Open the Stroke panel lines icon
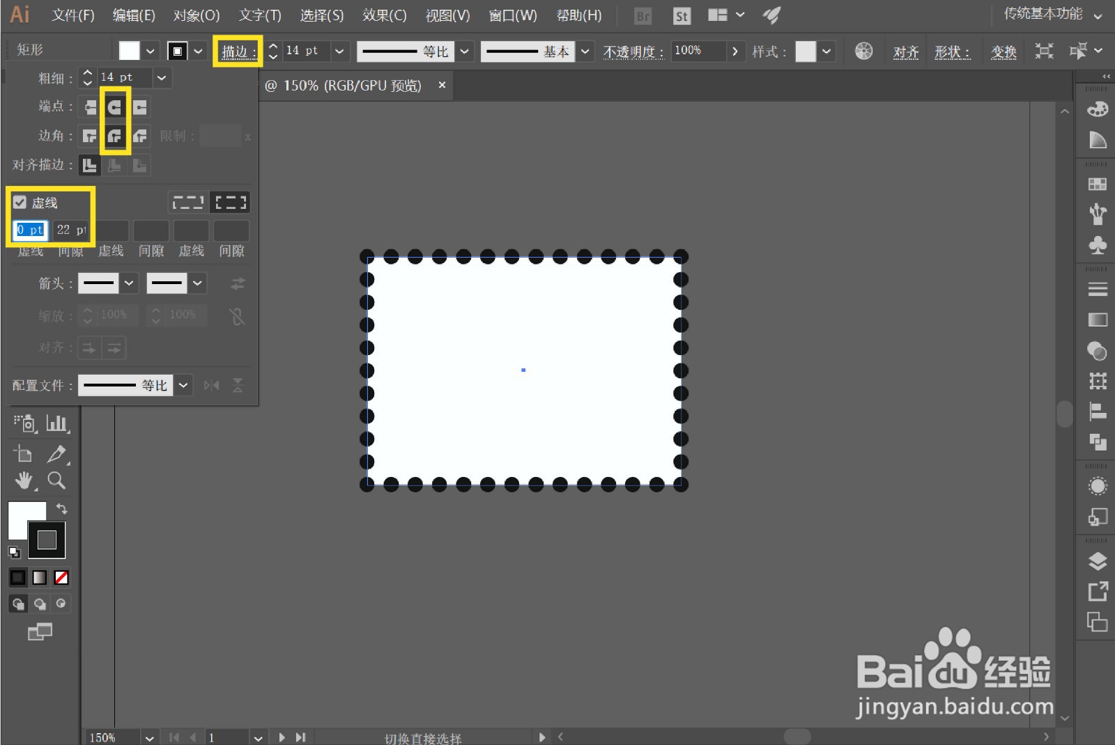Viewport: 1115px width, 745px height. point(1098,289)
